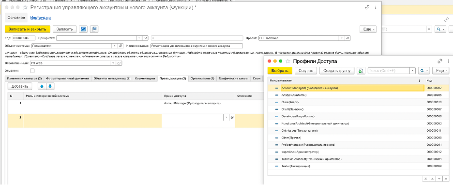The width and height of the screenshot is (453, 185).
Task: Click the Записать button
Action: pyautogui.click(x=65, y=29)
